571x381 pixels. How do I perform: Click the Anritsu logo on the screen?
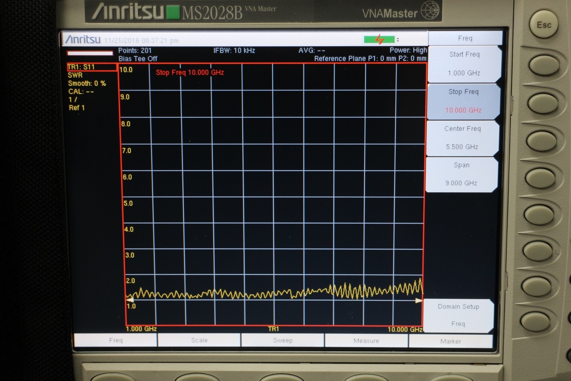[83, 39]
